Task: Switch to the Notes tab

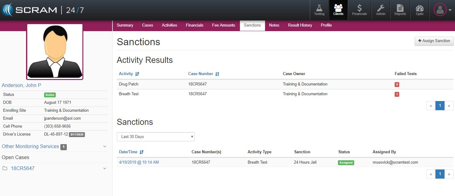Action: coord(274,25)
